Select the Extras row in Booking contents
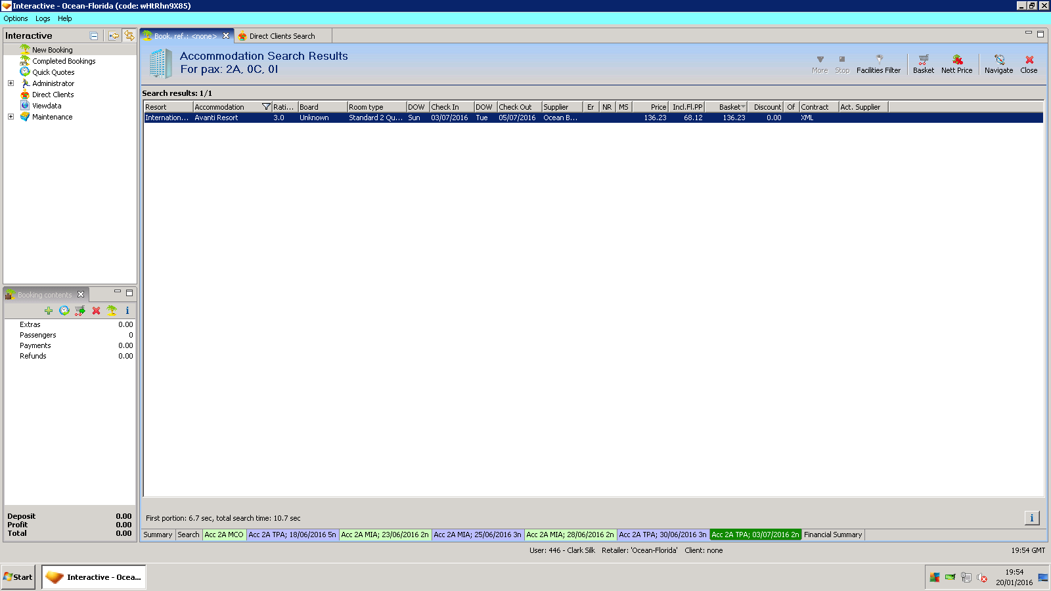 click(x=70, y=324)
